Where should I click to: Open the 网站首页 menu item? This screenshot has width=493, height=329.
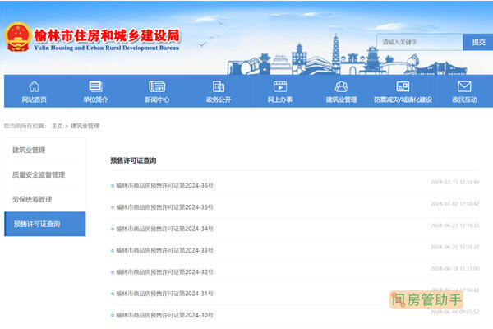click(34, 100)
